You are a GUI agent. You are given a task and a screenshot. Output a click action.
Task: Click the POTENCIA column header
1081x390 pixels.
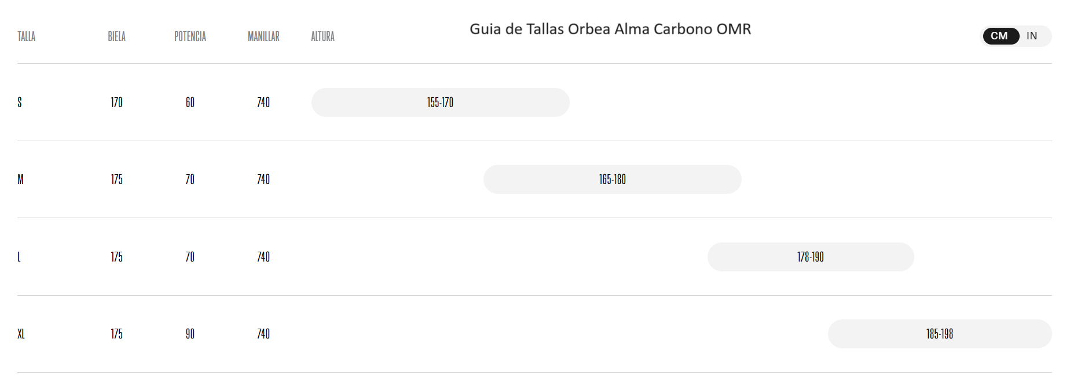(190, 36)
